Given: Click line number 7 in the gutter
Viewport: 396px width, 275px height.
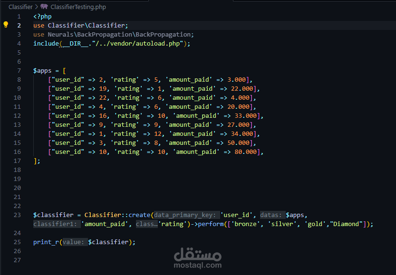Looking at the screenshot, I should coord(19,71).
